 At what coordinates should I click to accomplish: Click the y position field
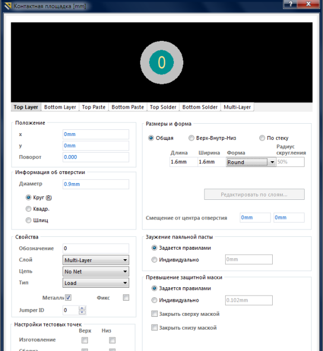(96, 146)
